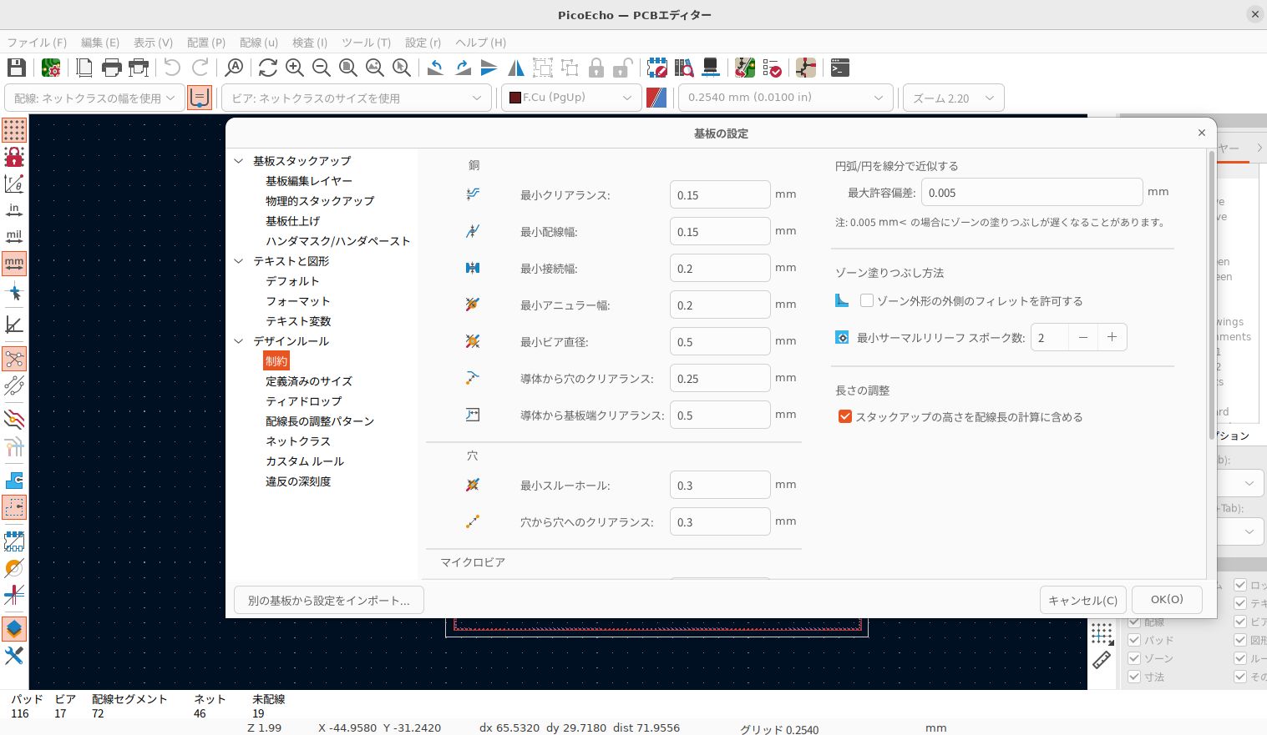Viewport: 1267px width, 735px height.
Task: Open the zoom level dropdown
Action: click(x=953, y=98)
